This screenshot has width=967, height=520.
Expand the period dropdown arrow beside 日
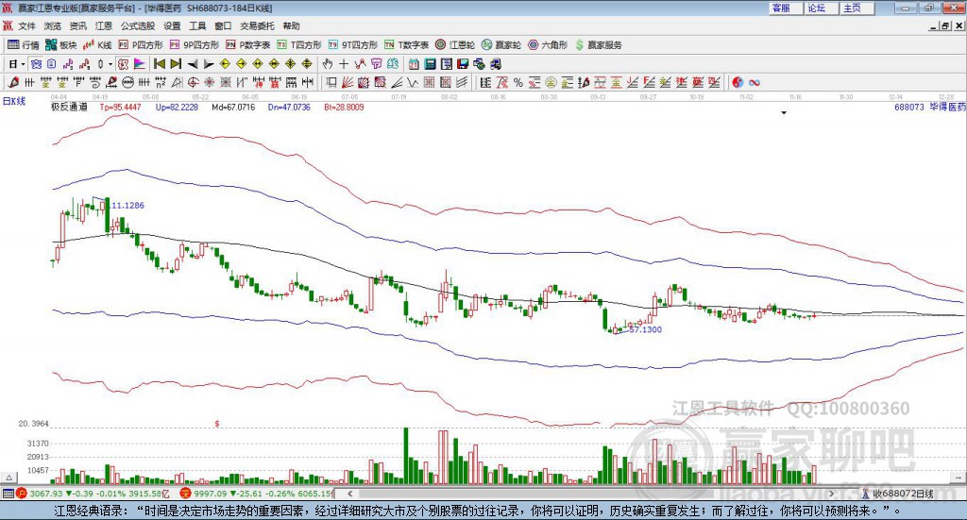[x=22, y=63]
